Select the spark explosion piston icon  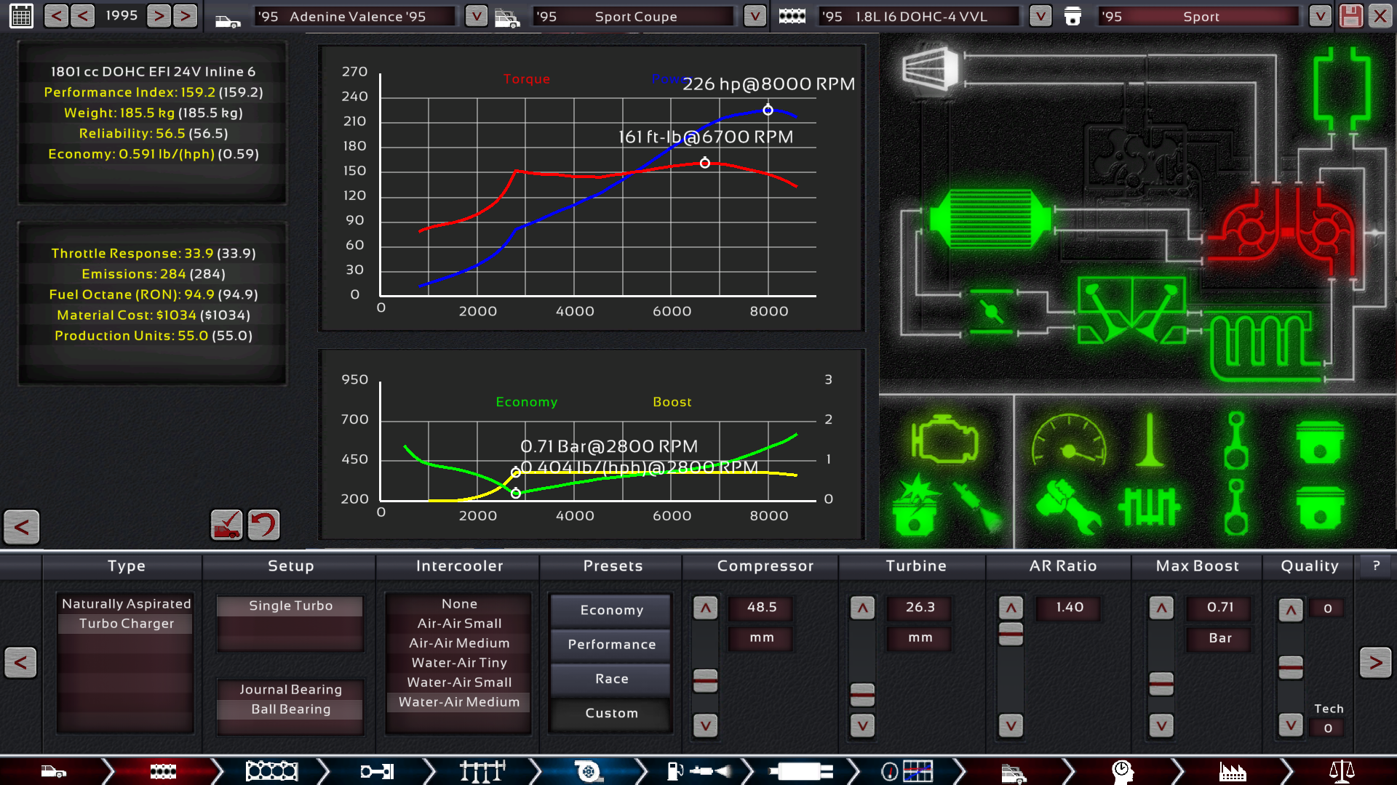pos(915,505)
